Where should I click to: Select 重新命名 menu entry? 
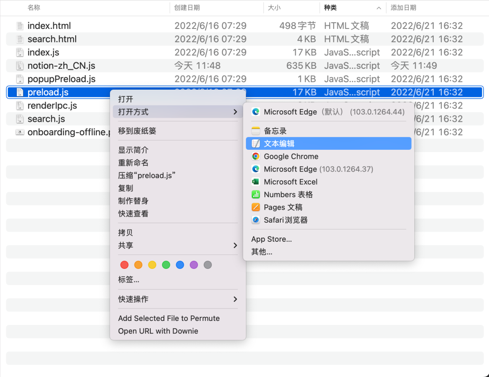click(133, 163)
